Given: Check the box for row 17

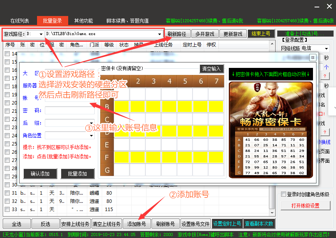Looking at the screenshot, I should click(7, 78).
